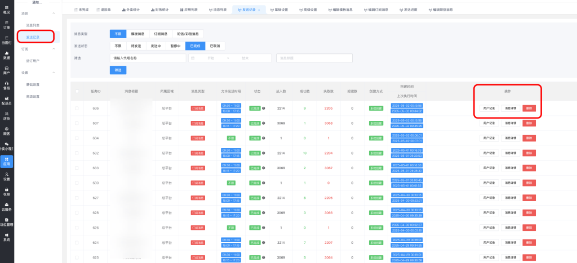Switch to the 消息列表 tab

[x=214, y=10]
